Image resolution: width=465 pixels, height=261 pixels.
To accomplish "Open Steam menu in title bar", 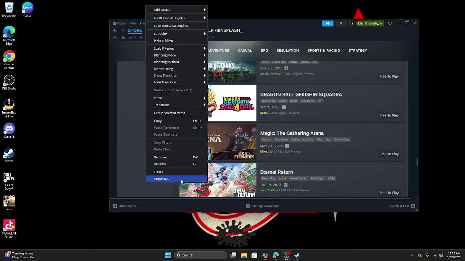I will 120,23.
